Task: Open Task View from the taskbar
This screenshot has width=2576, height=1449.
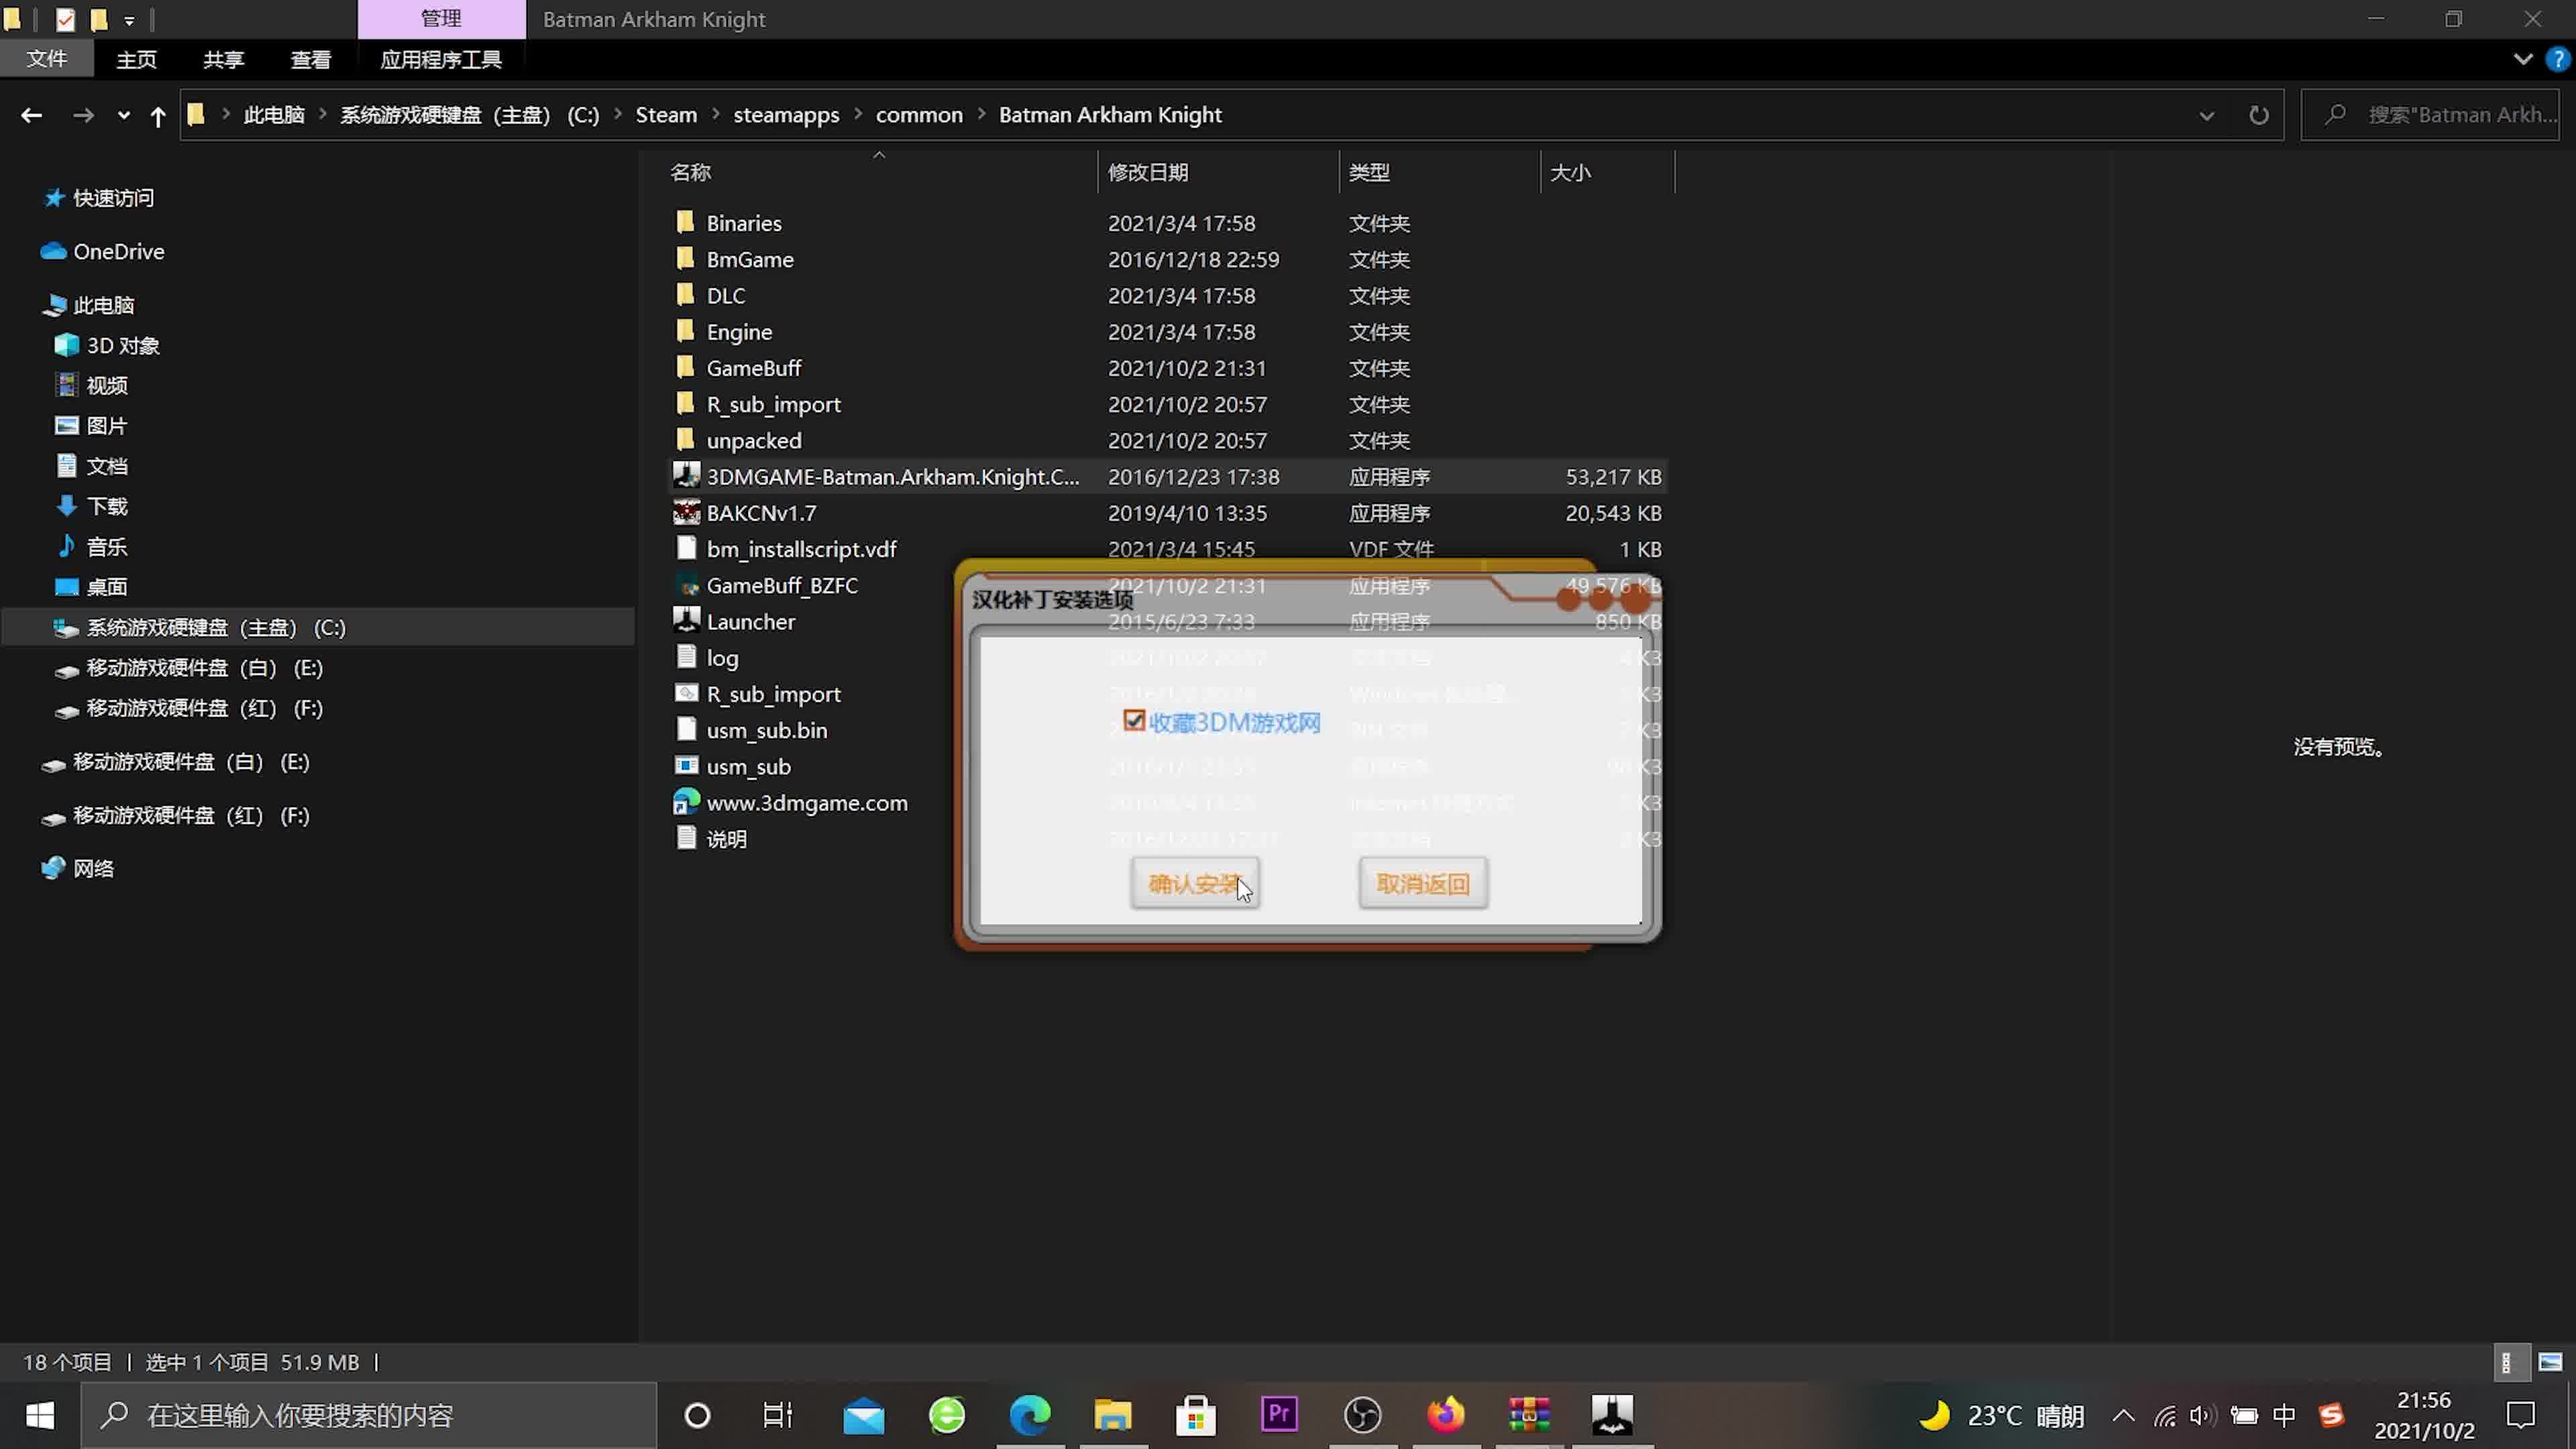Action: pos(778,1415)
